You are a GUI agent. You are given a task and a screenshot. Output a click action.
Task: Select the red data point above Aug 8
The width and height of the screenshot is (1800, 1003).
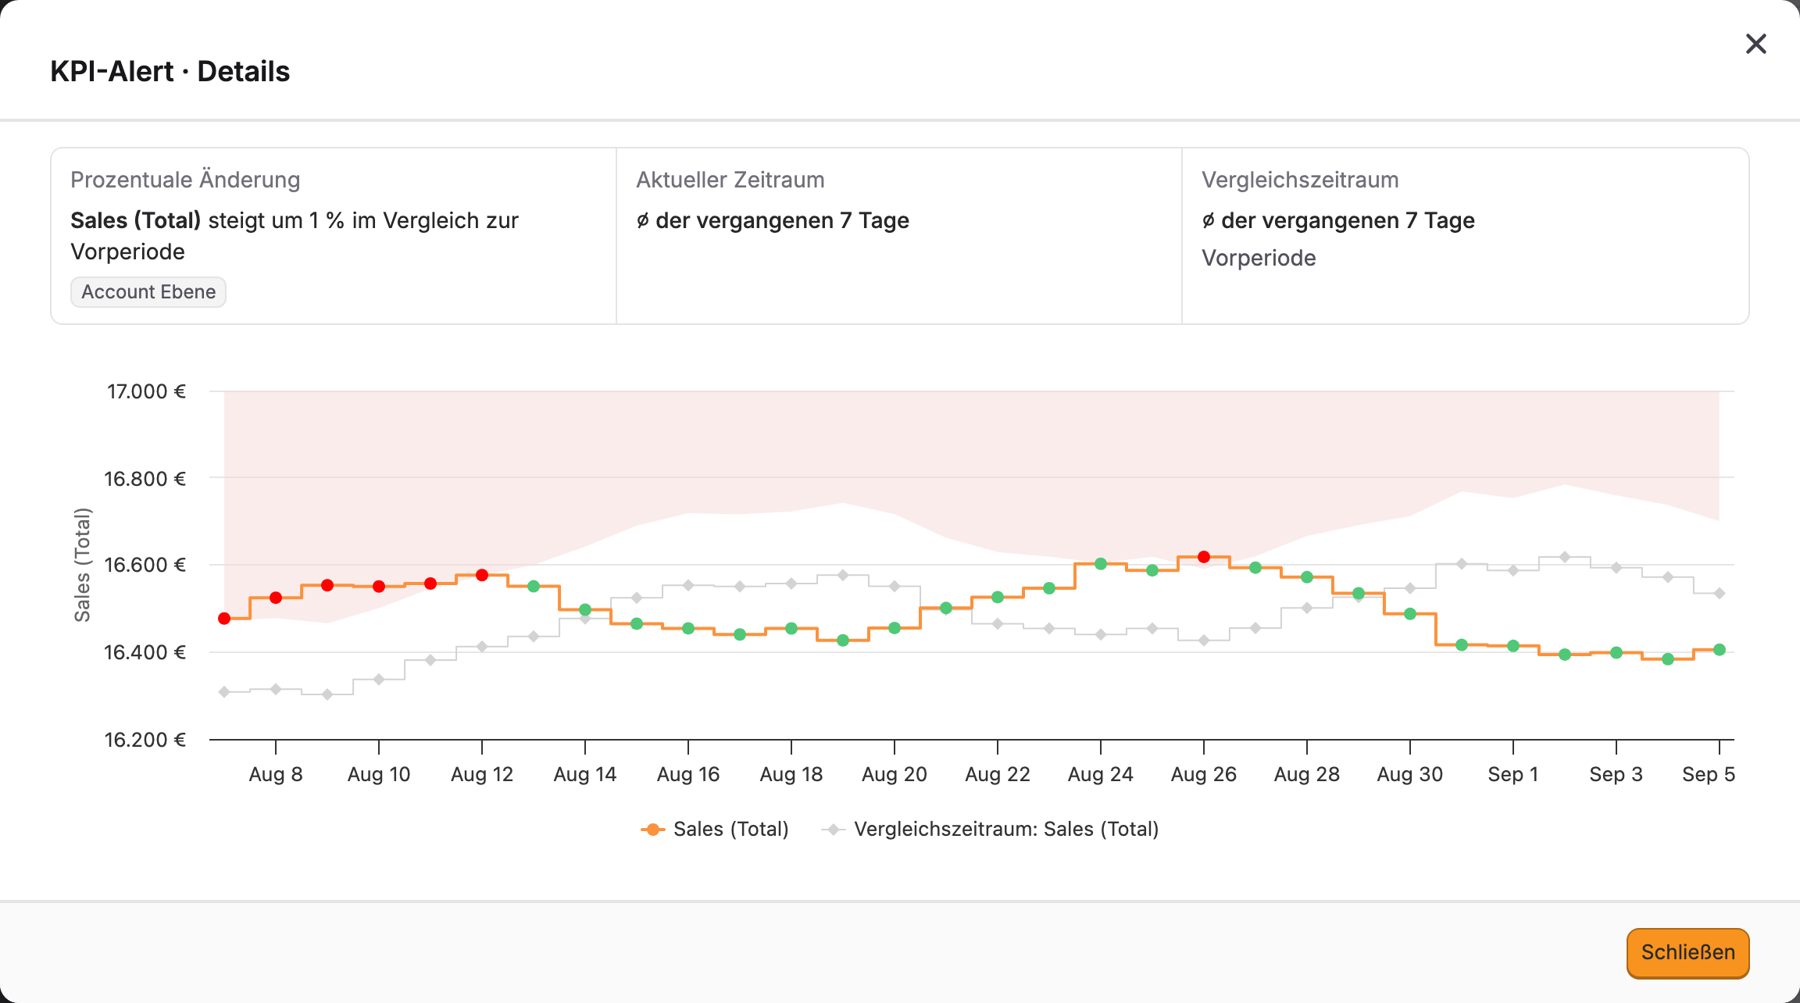pyautogui.click(x=276, y=598)
